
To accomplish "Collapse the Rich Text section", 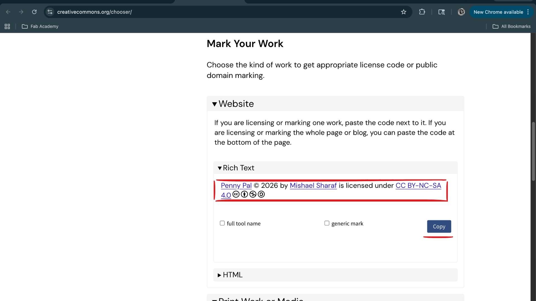I will point(335,168).
